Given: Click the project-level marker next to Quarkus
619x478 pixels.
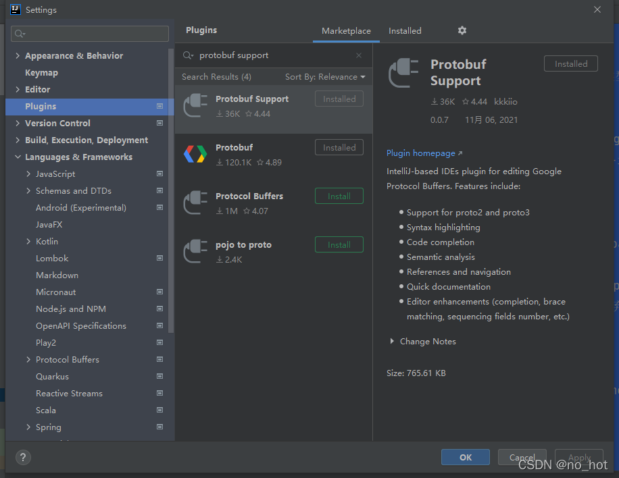Looking at the screenshot, I should click(160, 376).
